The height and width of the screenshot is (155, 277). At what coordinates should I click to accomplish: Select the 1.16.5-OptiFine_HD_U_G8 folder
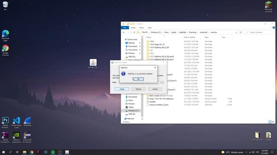coord(159,47)
